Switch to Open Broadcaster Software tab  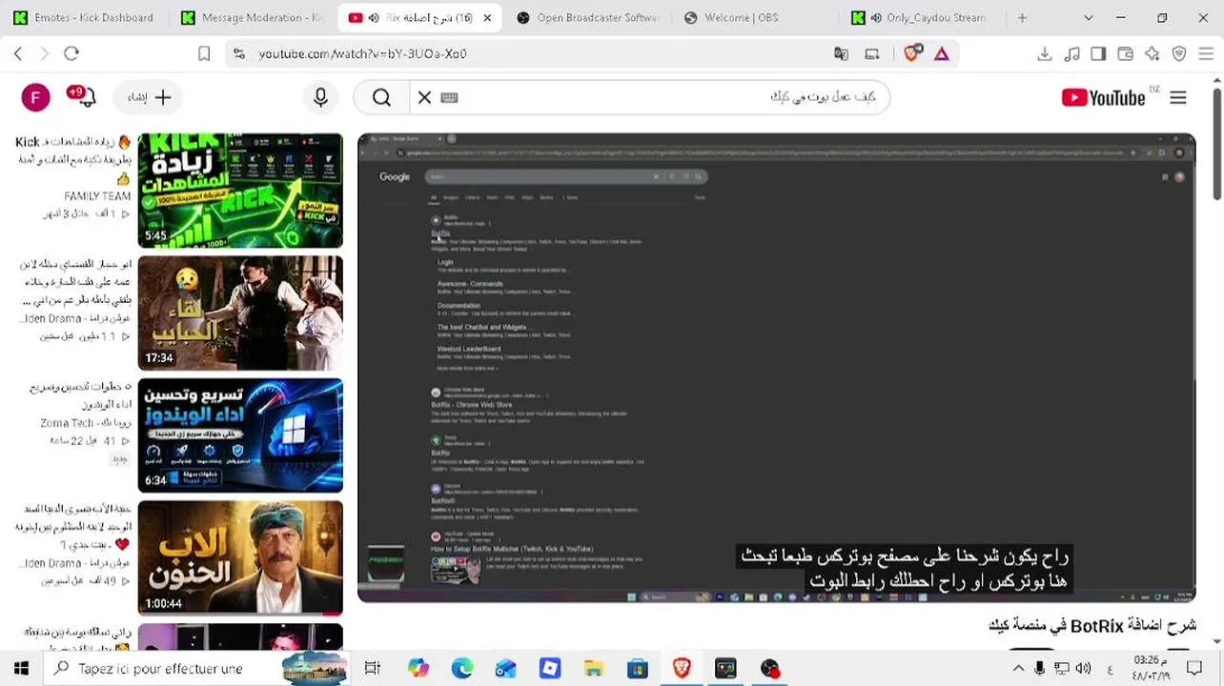pyautogui.click(x=588, y=17)
